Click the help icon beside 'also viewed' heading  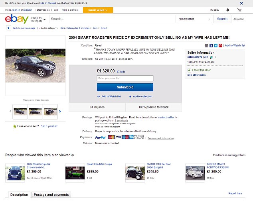click(73, 155)
